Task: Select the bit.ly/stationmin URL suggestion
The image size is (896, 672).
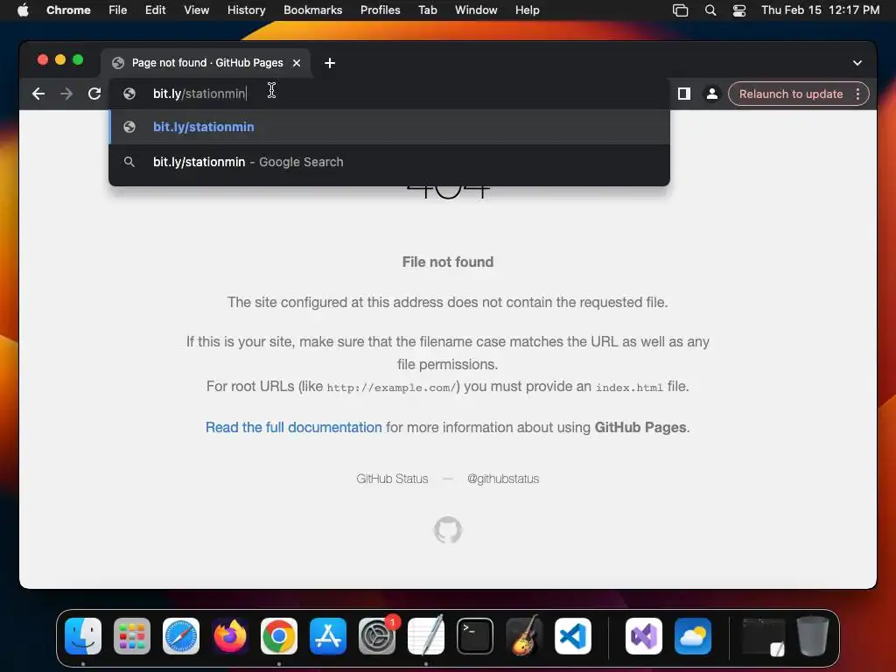Action: (x=389, y=127)
